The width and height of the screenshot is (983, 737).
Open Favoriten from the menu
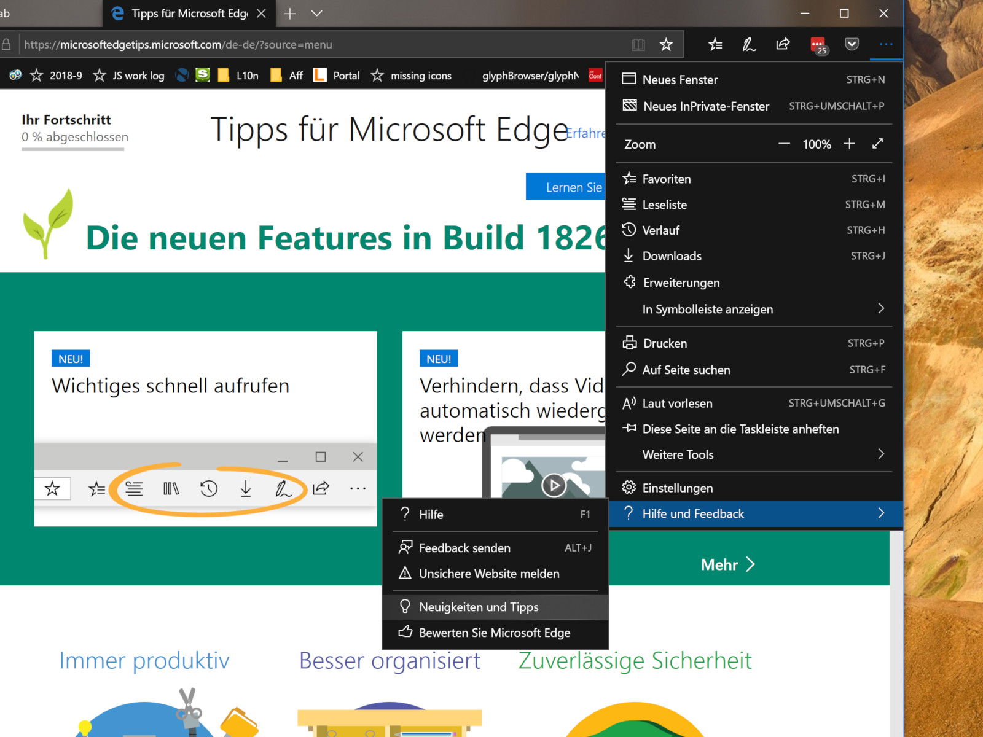pyautogui.click(x=754, y=179)
